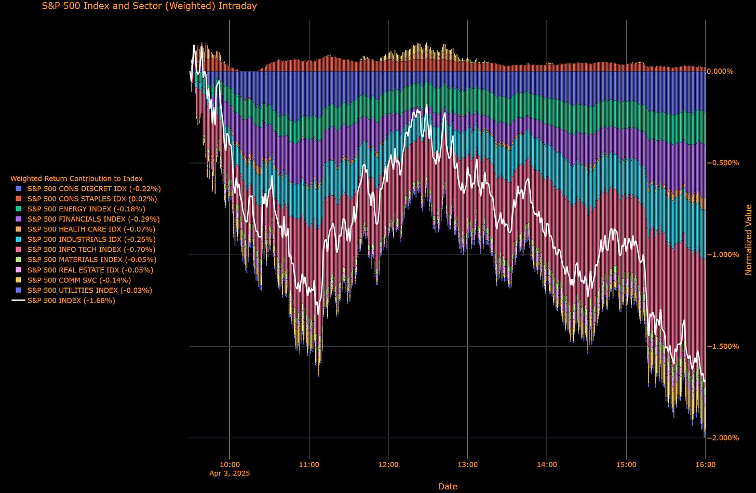This screenshot has width=756, height=493.
Task: Toggle S&P 500 REAL ESTATE IDX legend entry
Action: (84, 270)
